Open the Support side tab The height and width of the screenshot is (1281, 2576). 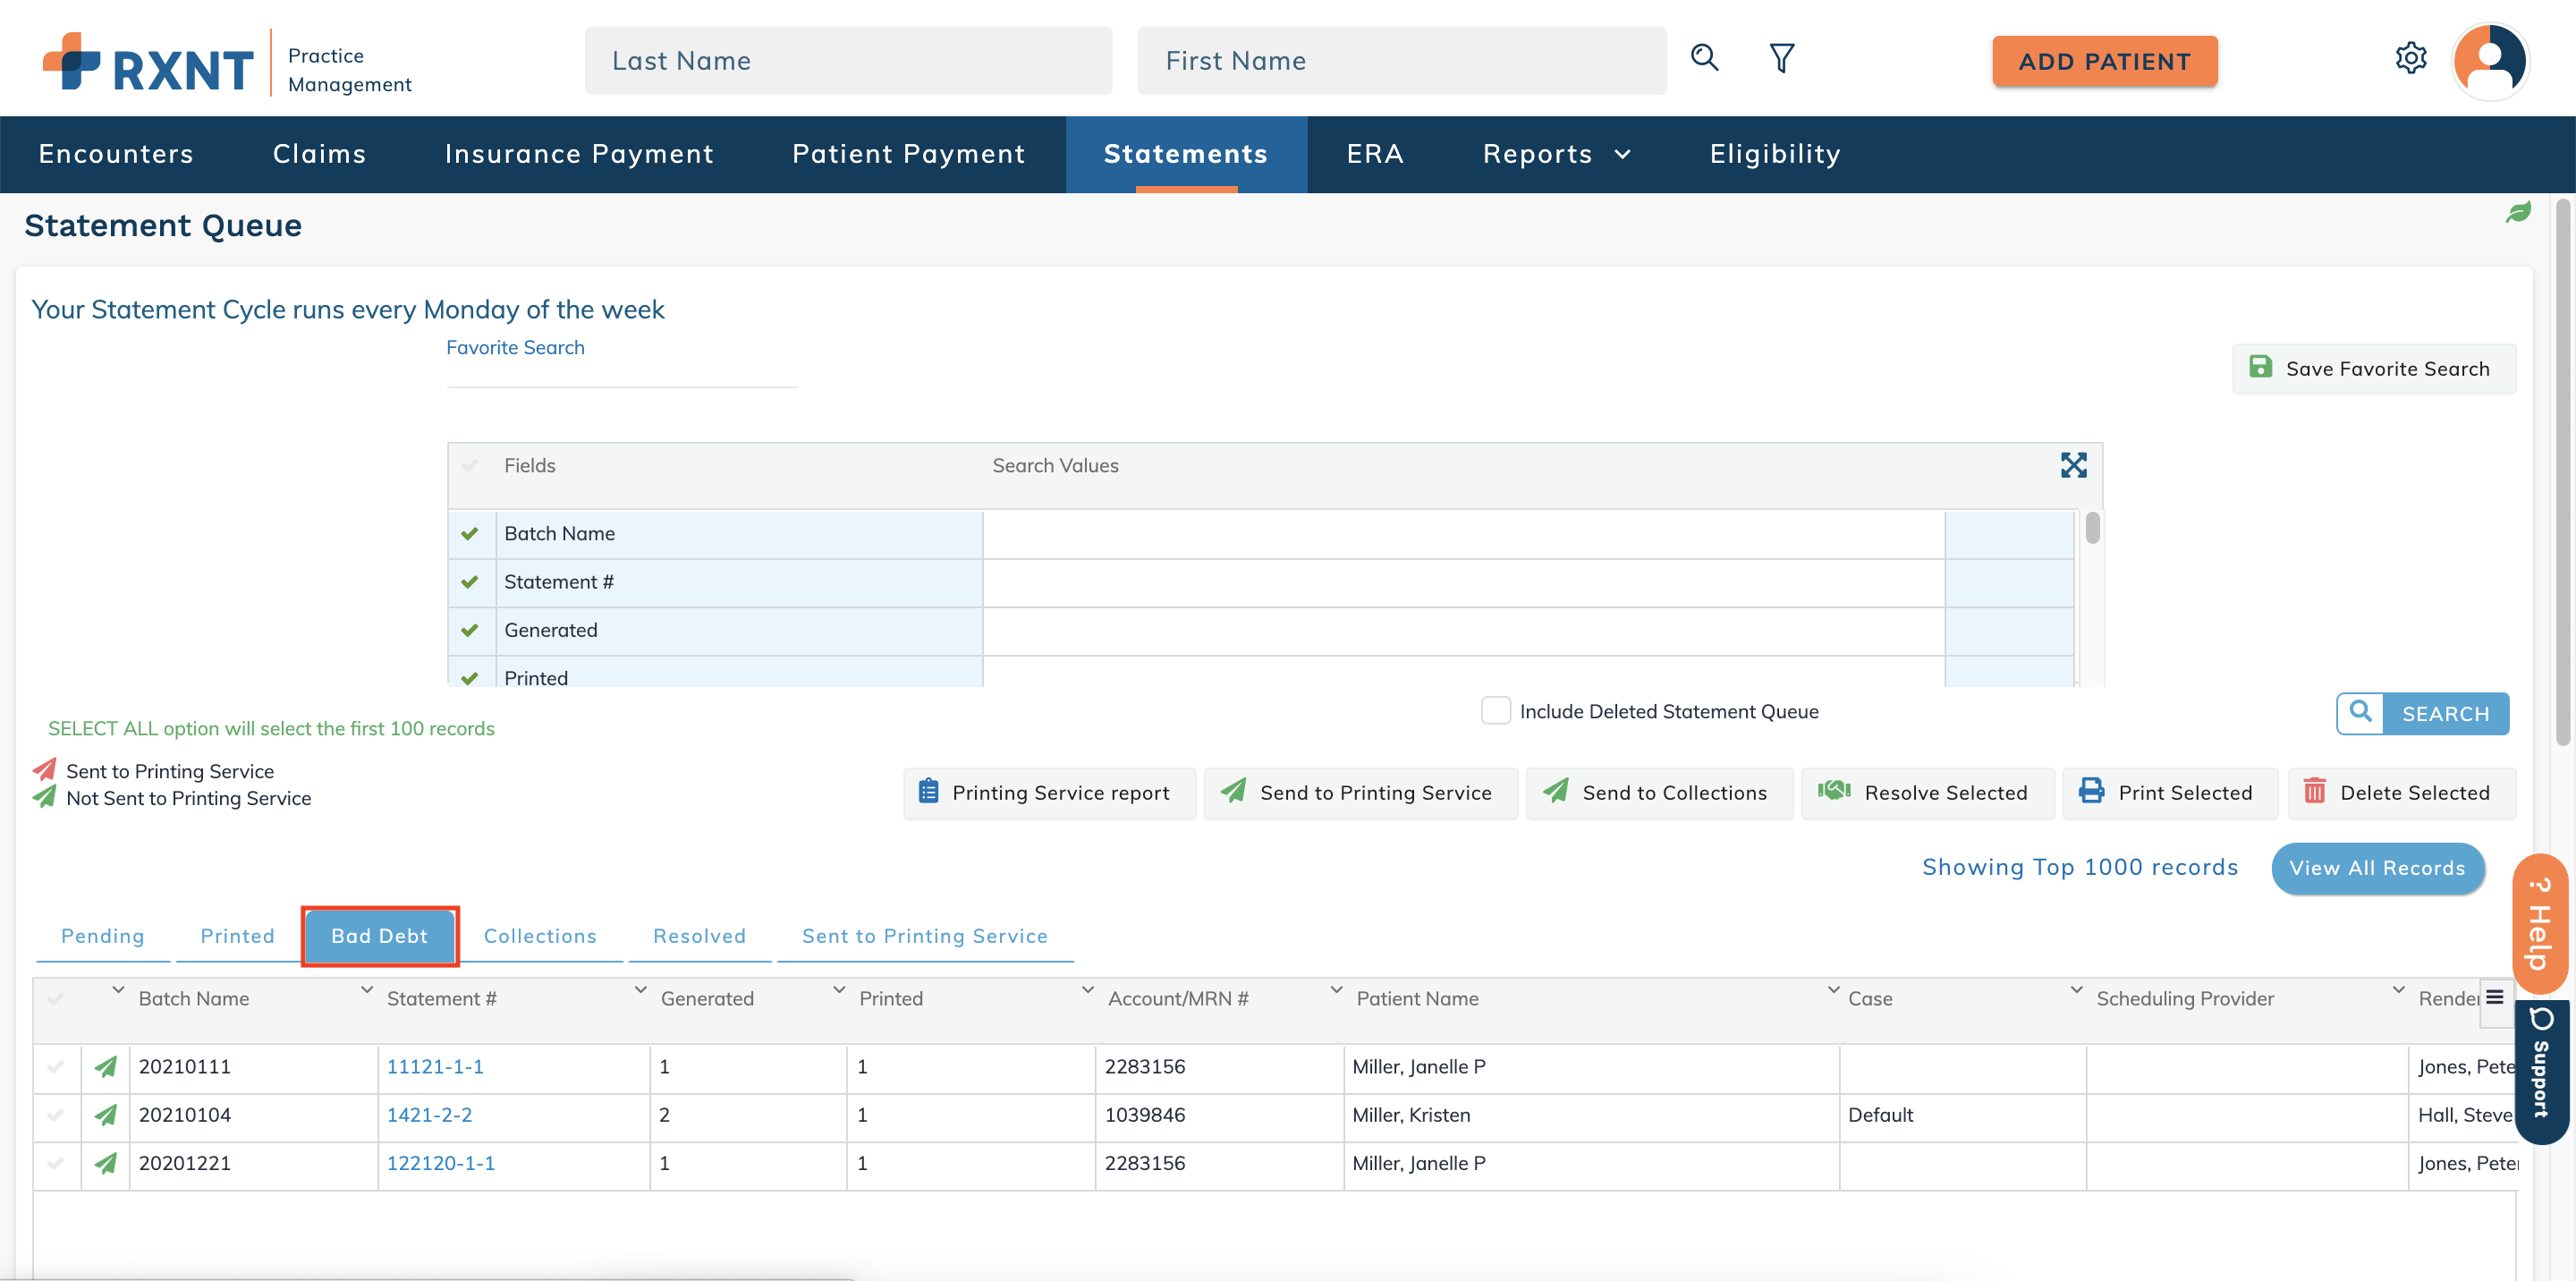2541,1072
